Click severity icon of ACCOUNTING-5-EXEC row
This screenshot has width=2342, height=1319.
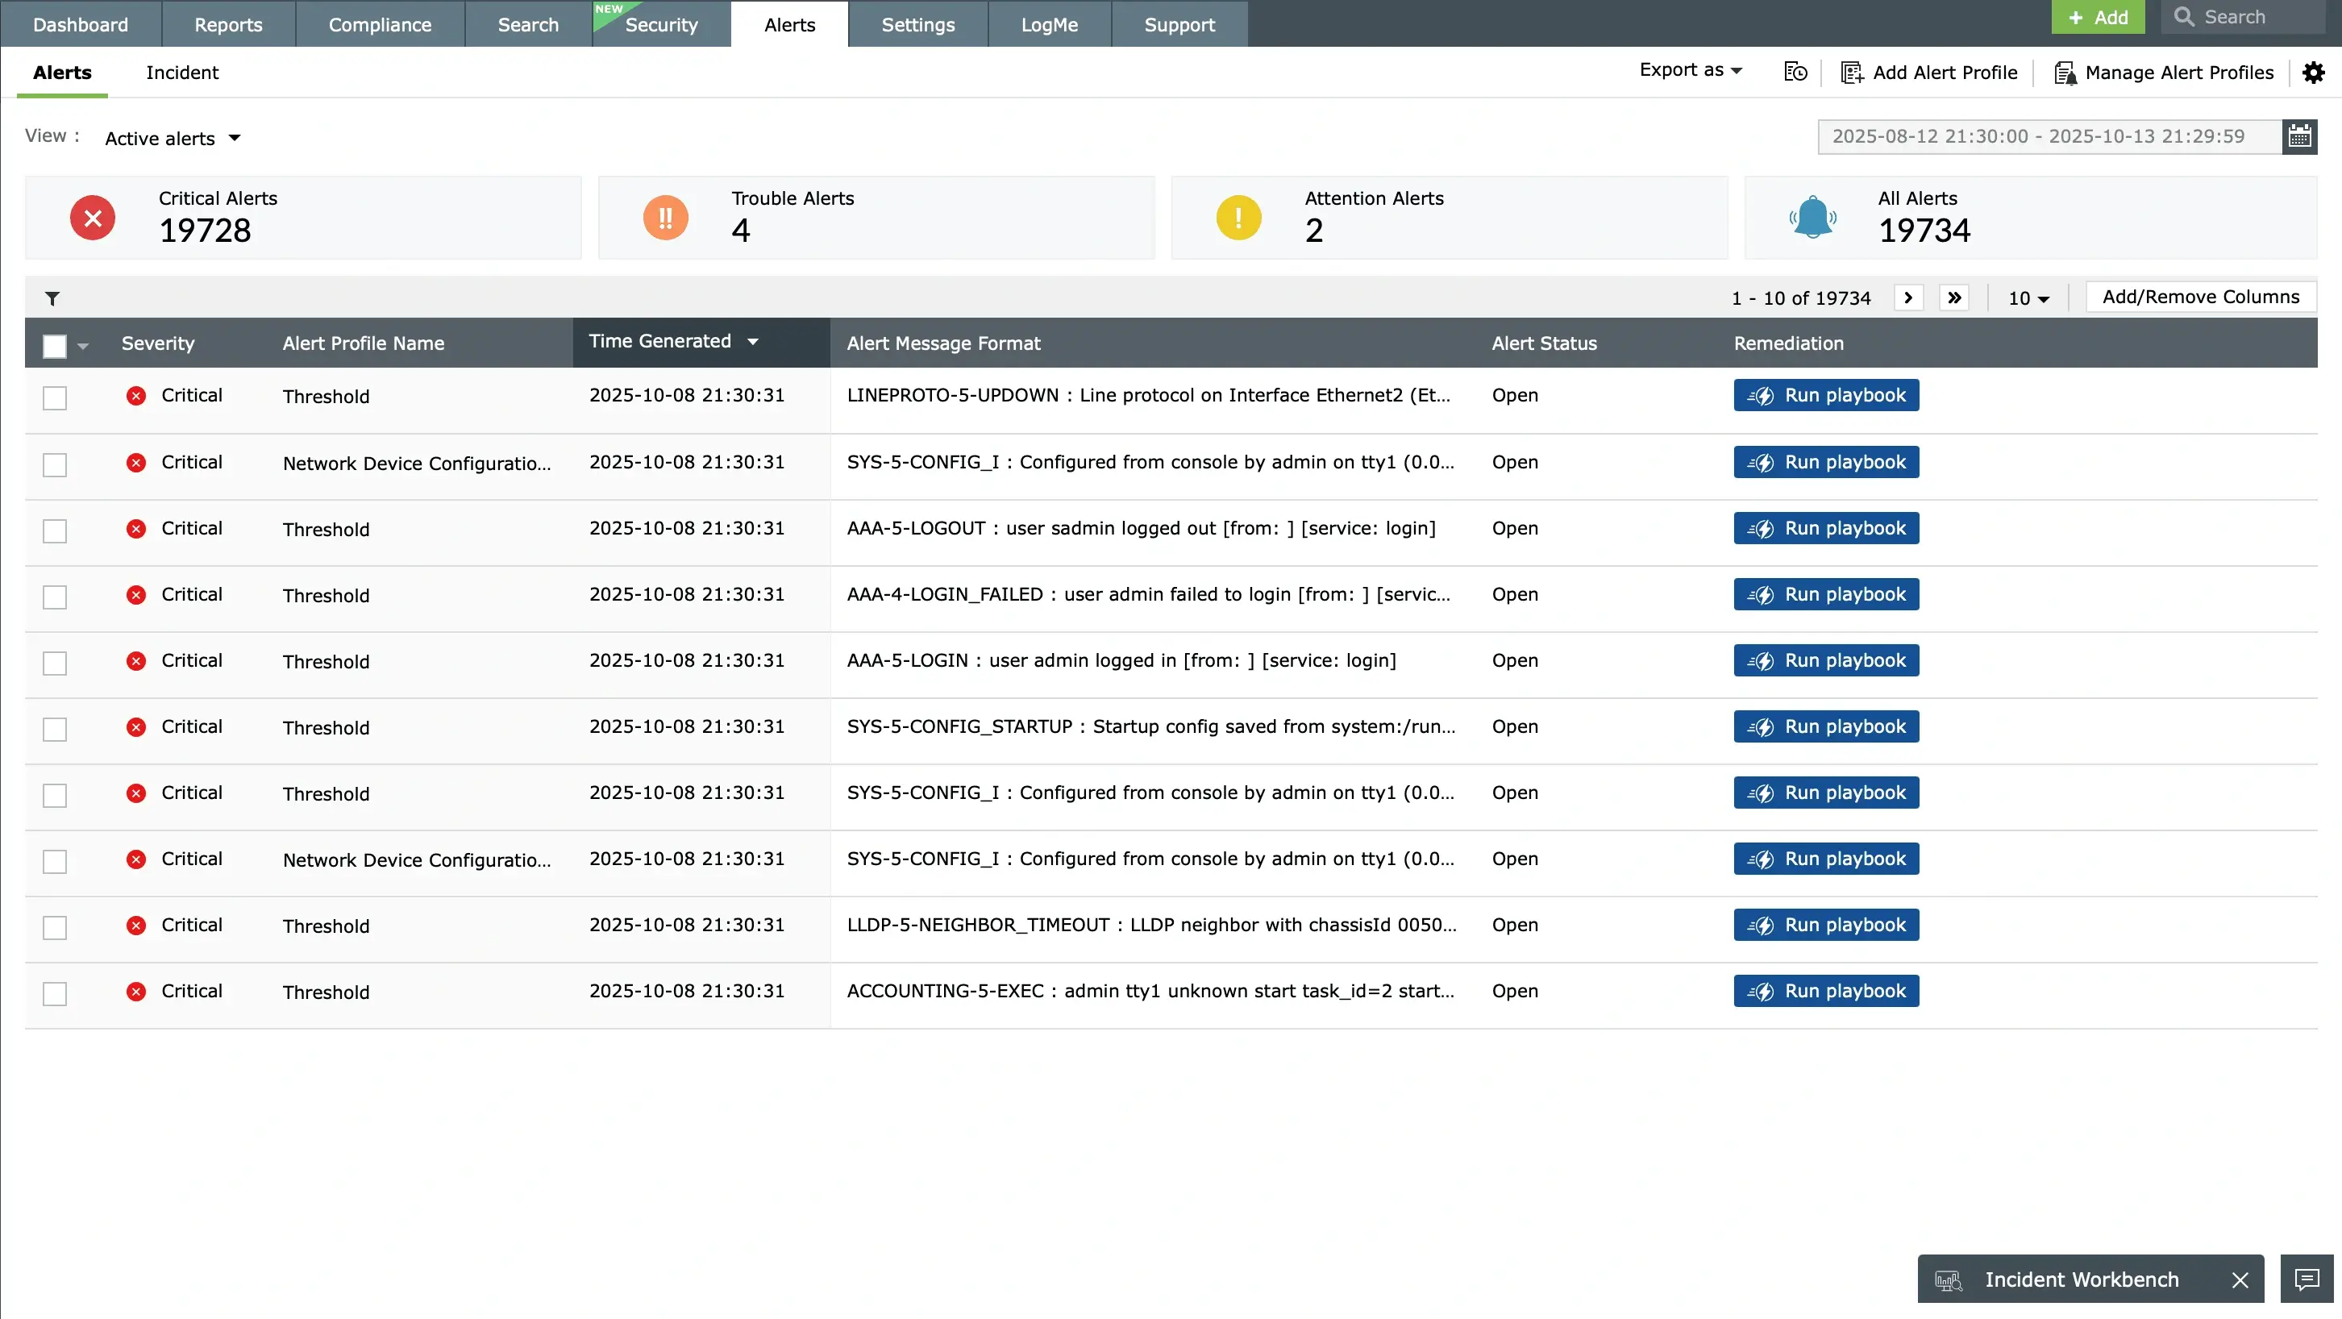(136, 992)
